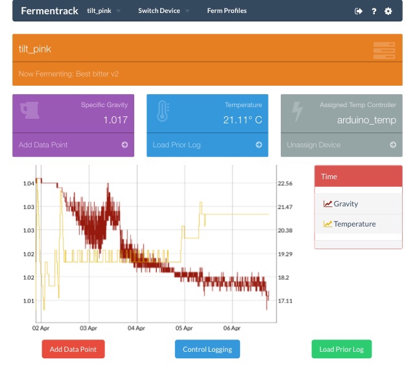Click the Now Fermenting: Best bitter v2 text
The width and height of the screenshot is (415, 381).
tap(69, 74)
